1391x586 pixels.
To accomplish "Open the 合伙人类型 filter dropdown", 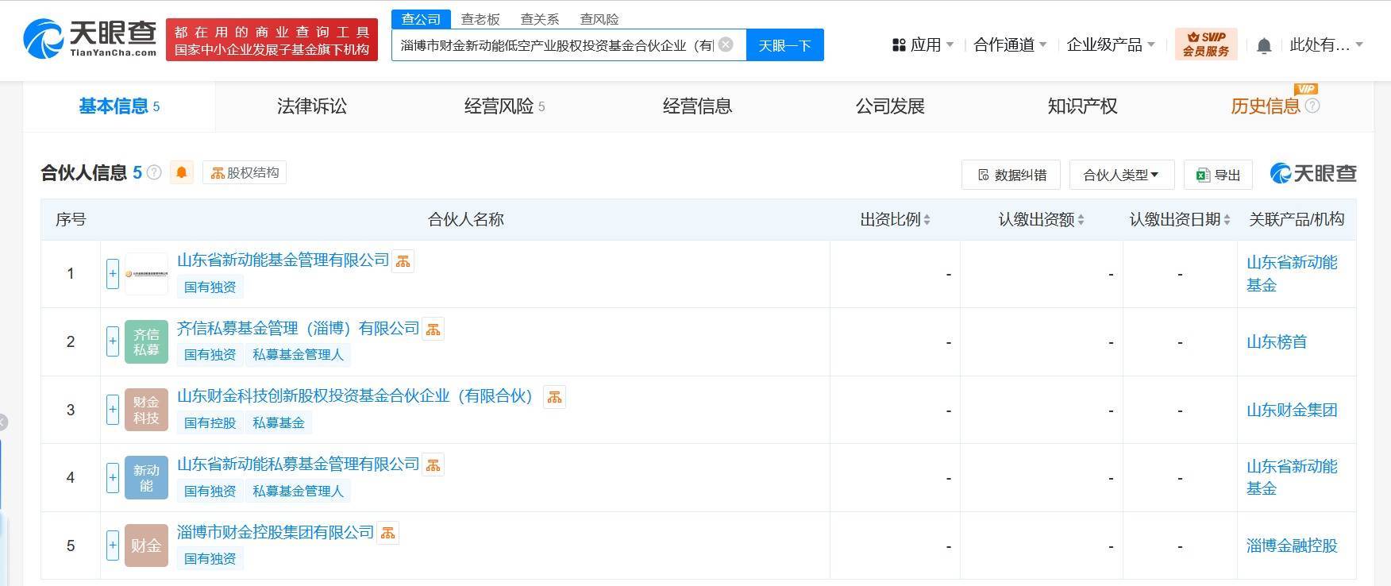I will [1121, 175].
